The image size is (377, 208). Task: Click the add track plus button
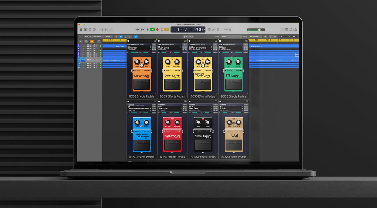(x=81, y=41)
